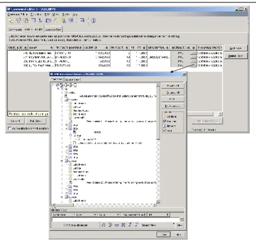
Task: Sort Attribute View by Normalized Value column
Action: point(134,215)
